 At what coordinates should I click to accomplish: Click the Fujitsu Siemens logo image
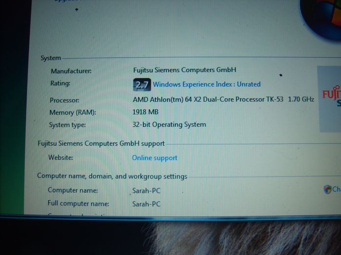(x=329, y=99)
